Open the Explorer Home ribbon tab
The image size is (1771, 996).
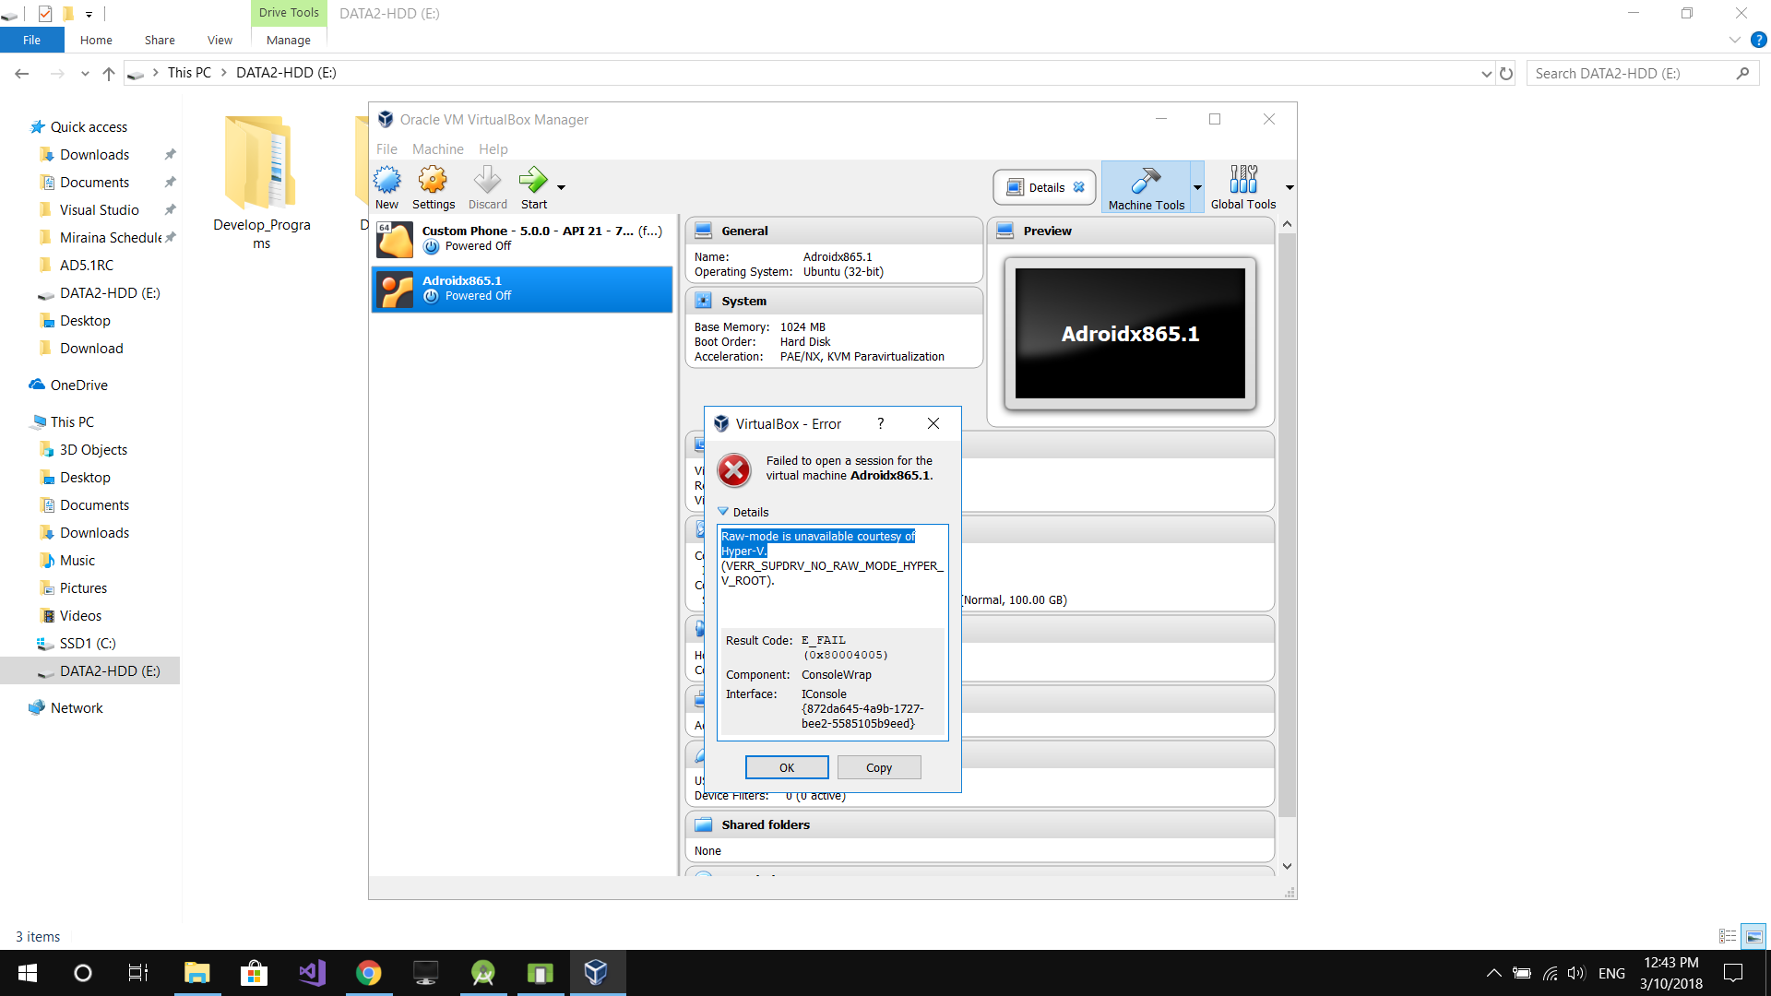pos(96,40)
